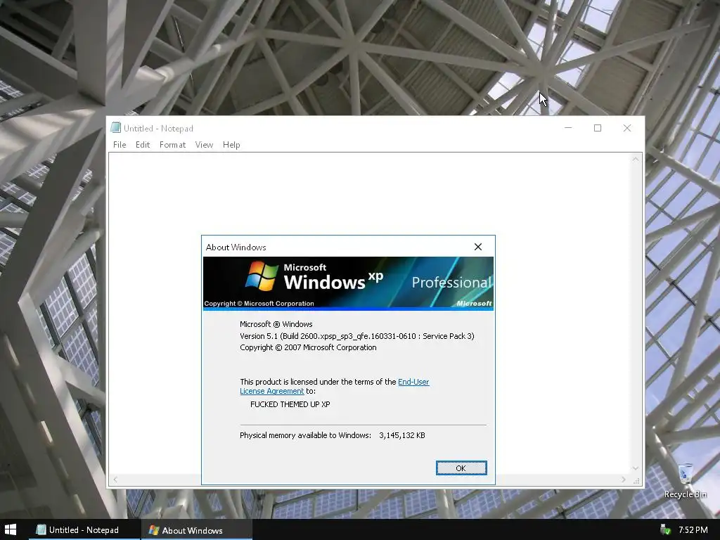Viewport: 720px width, 540px height.
Task: Click the Notepad resize grip corner
Action: pos(636,480)
